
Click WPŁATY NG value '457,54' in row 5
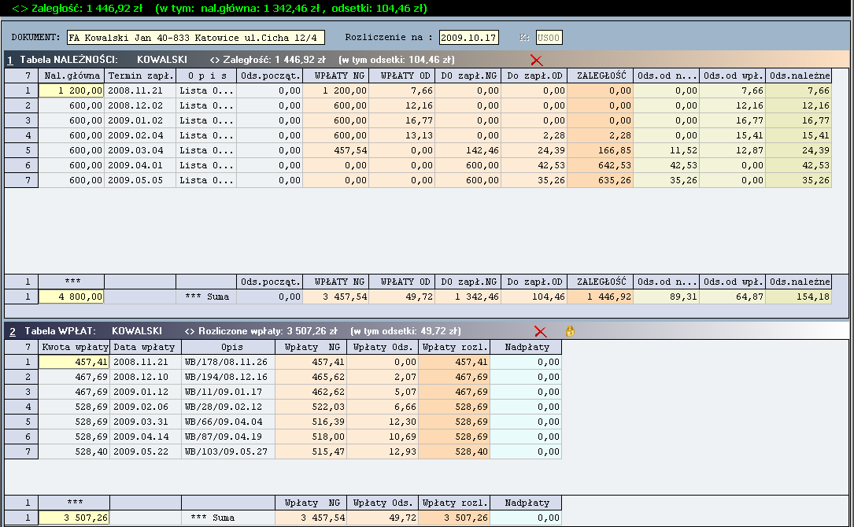coord(336,150)
